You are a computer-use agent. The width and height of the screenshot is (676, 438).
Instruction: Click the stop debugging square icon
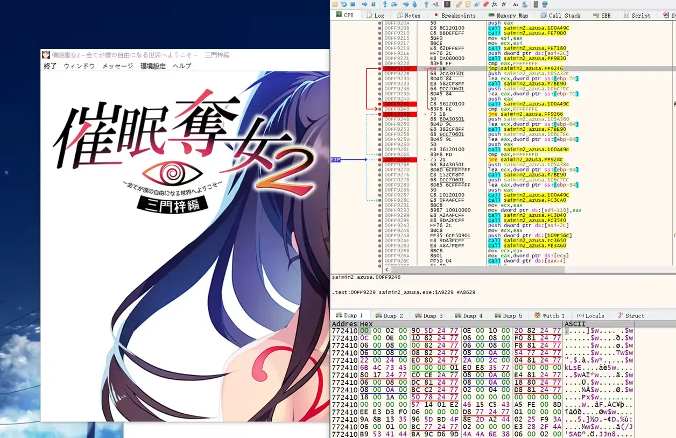353,4
